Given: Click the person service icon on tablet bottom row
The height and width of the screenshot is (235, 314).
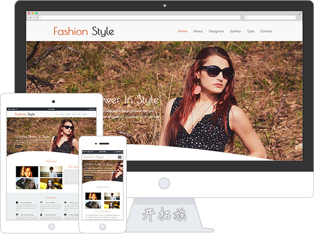Looking at the screenshot, I should click(x=41, y=215).
